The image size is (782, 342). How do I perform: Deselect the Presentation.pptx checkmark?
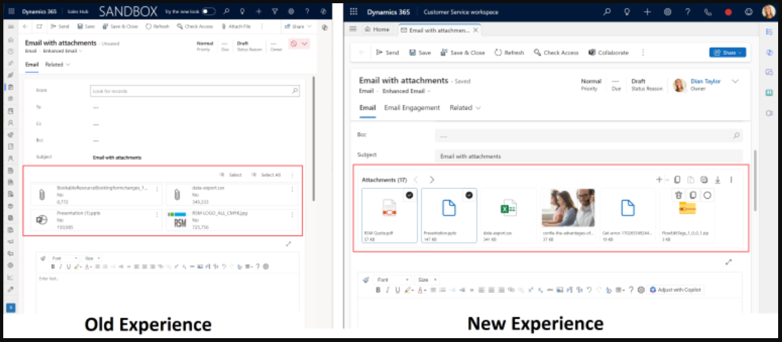point(469,195)
